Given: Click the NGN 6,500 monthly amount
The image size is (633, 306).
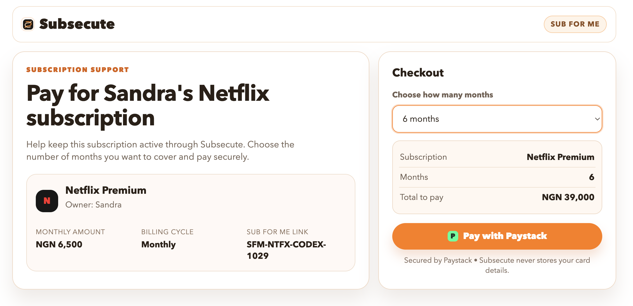Looking at the screenshot, I should [59, 244].
